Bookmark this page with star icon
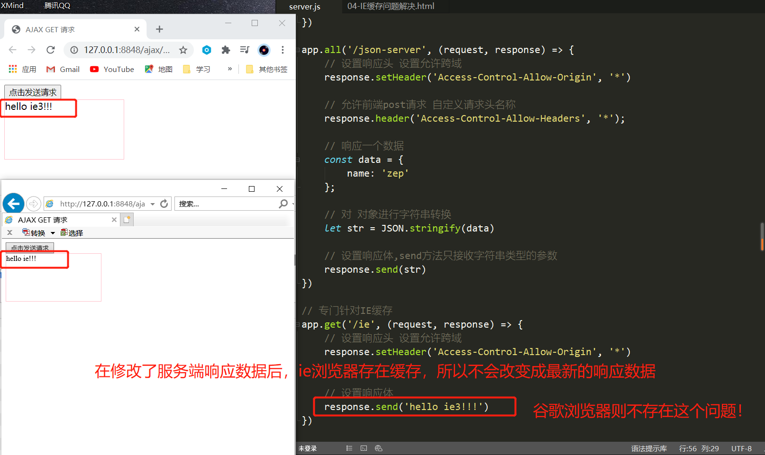Image resolution: width=765 pixels, height=455 pixels. pos(183,50)
